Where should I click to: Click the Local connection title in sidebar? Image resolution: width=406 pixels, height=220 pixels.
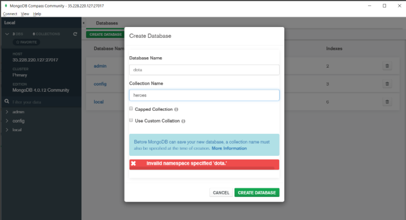click(10, 22)
